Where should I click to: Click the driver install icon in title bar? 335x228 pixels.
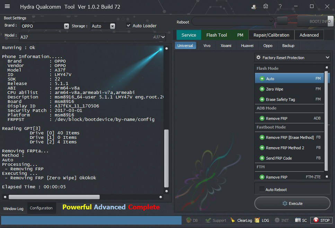(x=254, y=7)
